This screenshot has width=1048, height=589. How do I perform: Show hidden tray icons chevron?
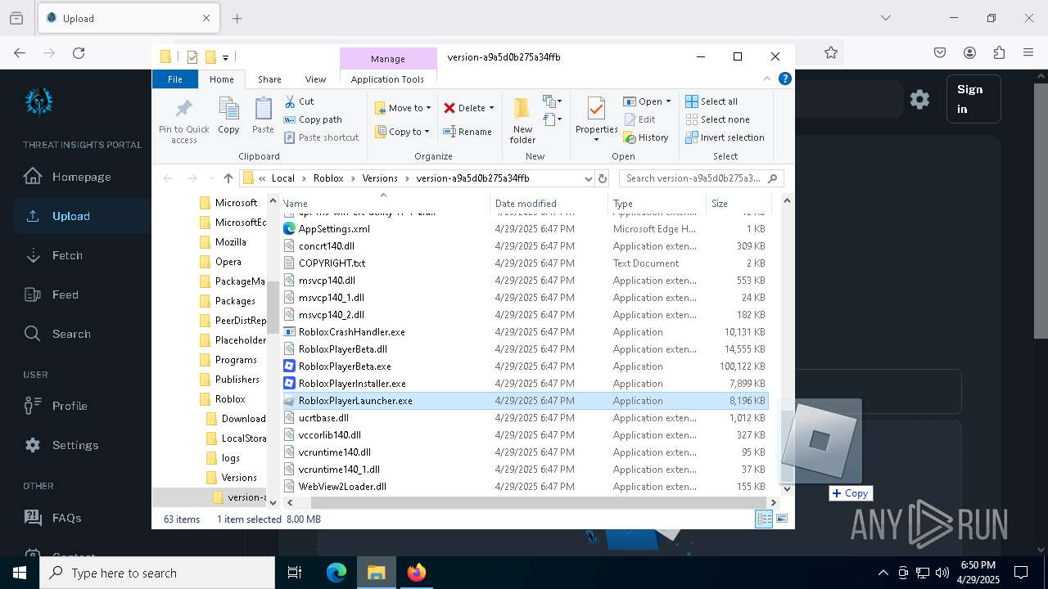pos(883,573)
